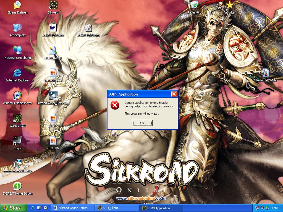
Task: Select the everesthome220.exe installer icon
Action: 17,164
